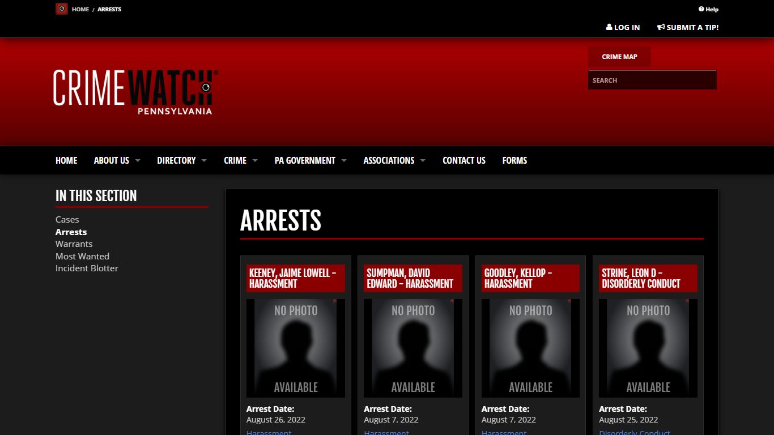
Task: Expand the ABOUT US dropdown arrow
Action: pyautogui.click(x=138, y=161)
